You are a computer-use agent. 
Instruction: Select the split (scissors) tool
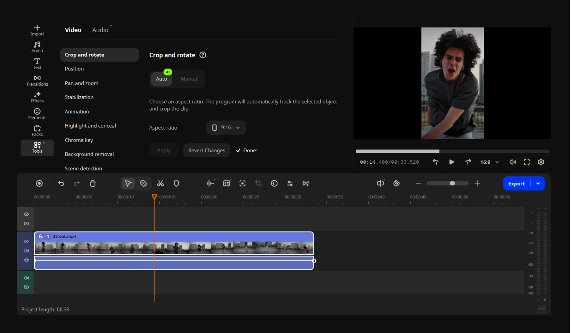160,184
